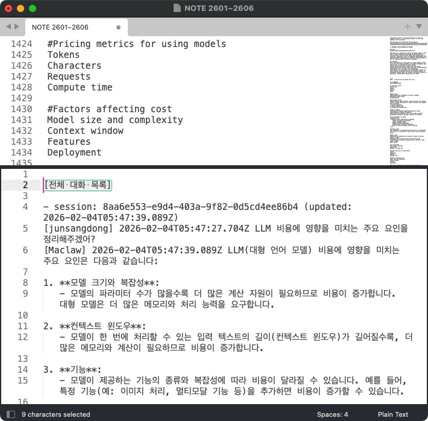Open the Plain Text syntax selector

(392, 414)
